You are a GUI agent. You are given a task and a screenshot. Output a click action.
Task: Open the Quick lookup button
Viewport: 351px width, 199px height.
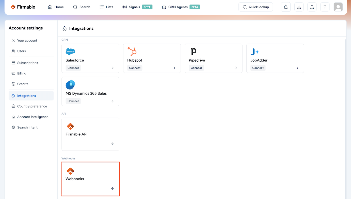pyautogui.click(x=256, y=7)
